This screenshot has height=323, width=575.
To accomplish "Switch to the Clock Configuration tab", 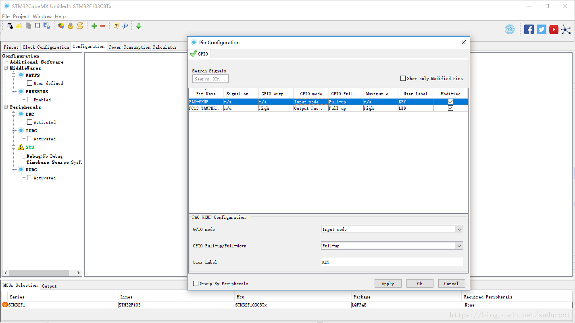I will (x=46, y=47).
